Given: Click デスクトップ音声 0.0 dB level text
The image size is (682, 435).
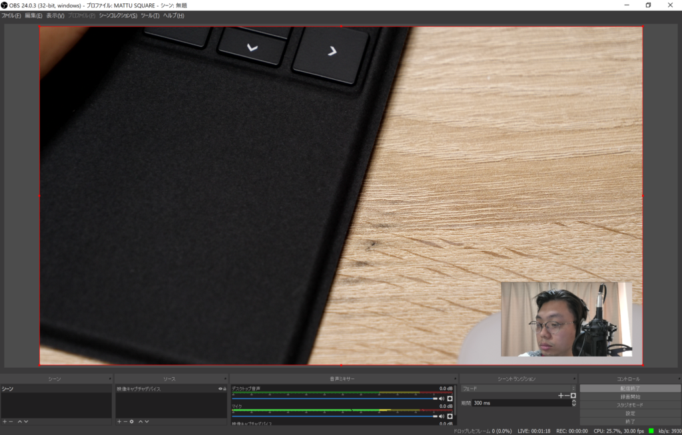Looking at the screenshot, I should tap(446, 388).
